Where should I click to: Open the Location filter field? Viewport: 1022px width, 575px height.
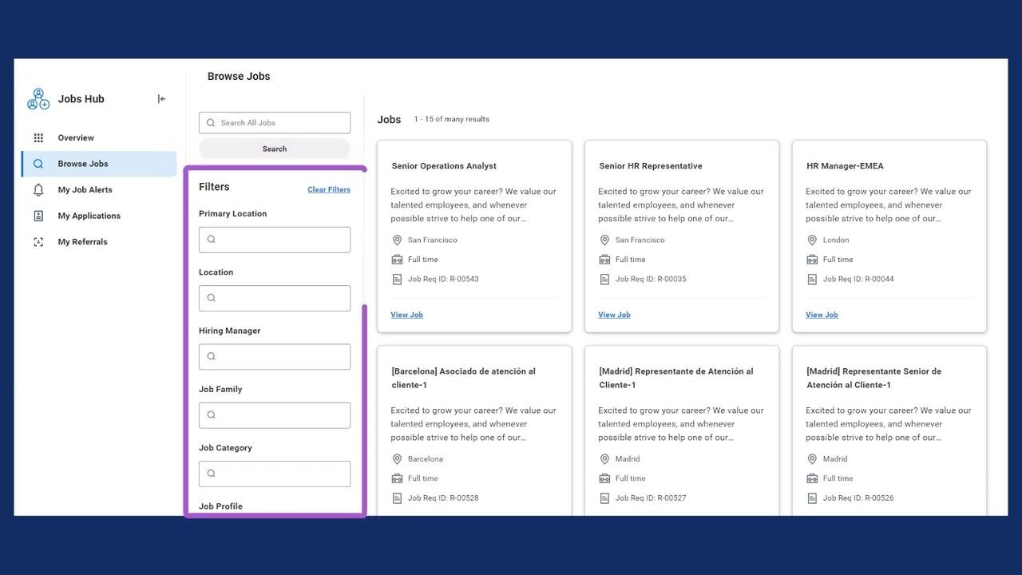(x=275, y=298)
